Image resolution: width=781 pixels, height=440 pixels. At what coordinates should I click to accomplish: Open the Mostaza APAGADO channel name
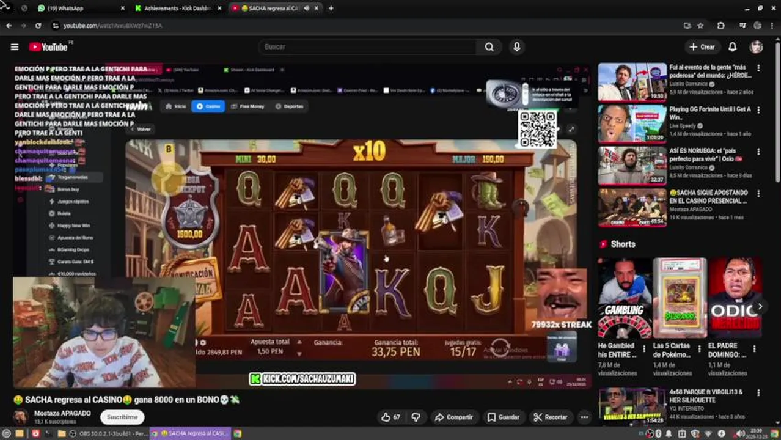[62, 414]
